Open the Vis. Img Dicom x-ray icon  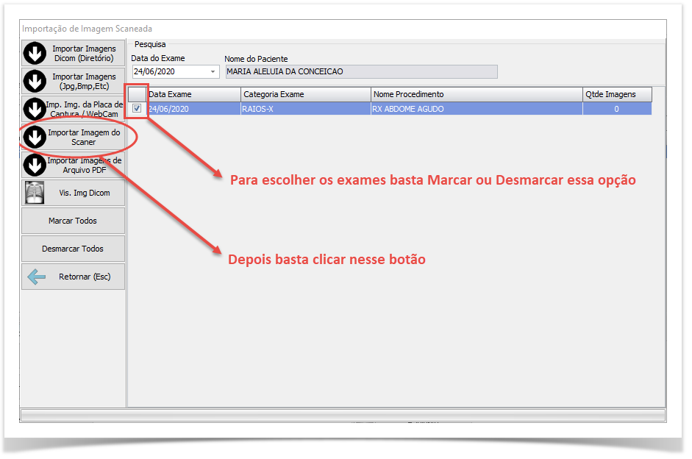pos(35,193)
